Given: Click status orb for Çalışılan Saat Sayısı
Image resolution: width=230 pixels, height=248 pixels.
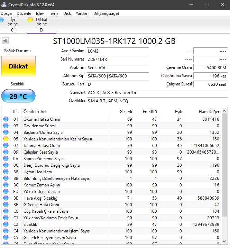Looking at the screenshot, I should click(6, 152).
